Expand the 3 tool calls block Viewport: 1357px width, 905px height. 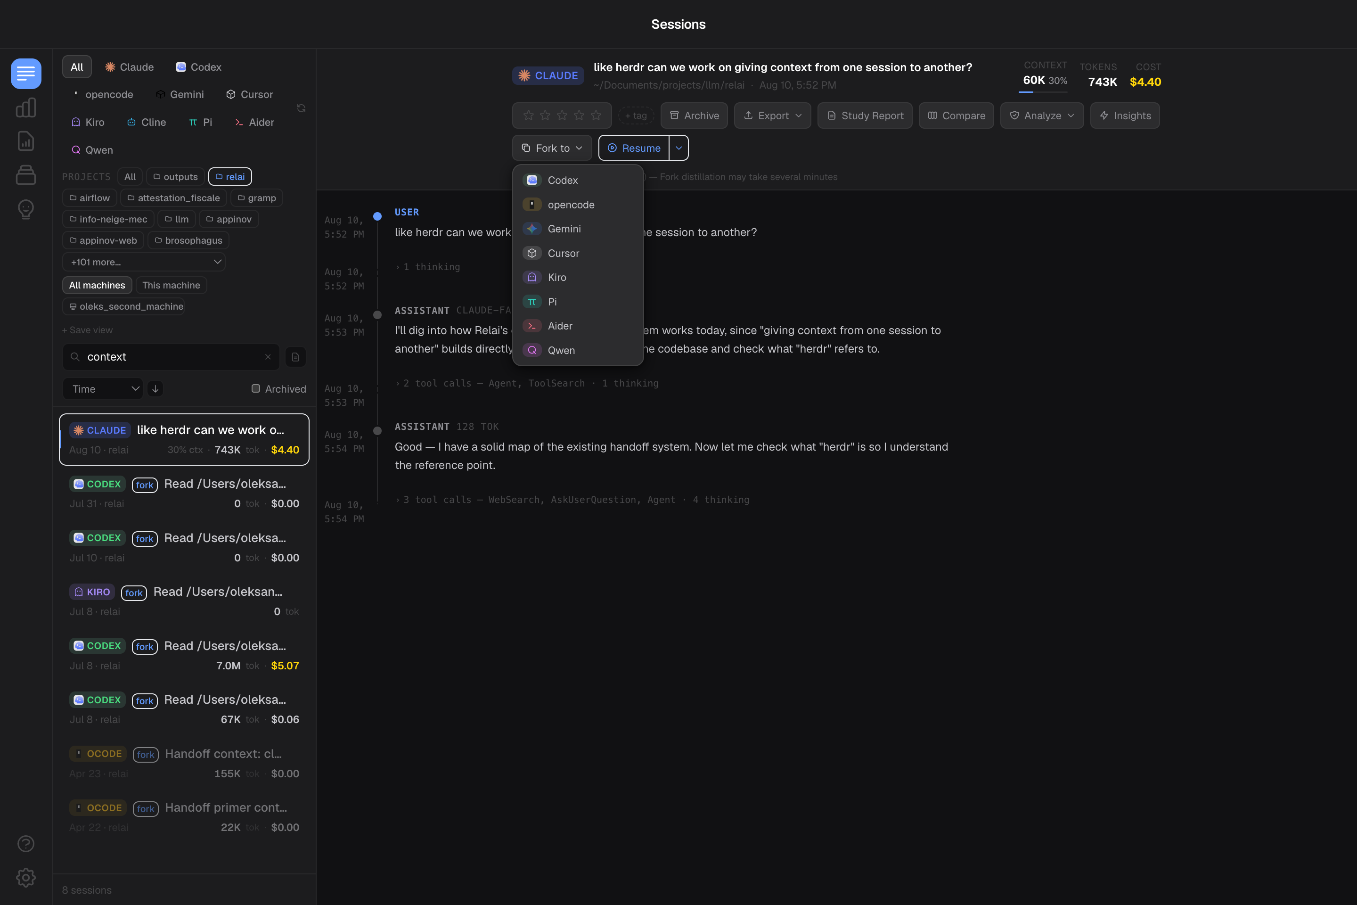tap(572, 500)
